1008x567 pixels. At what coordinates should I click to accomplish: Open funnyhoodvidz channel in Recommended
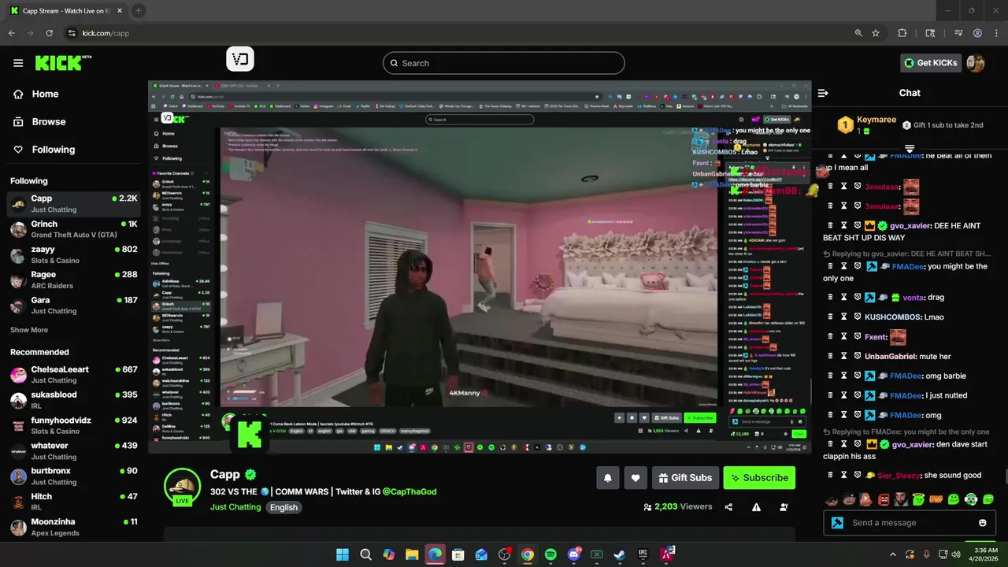click(74, 425)
